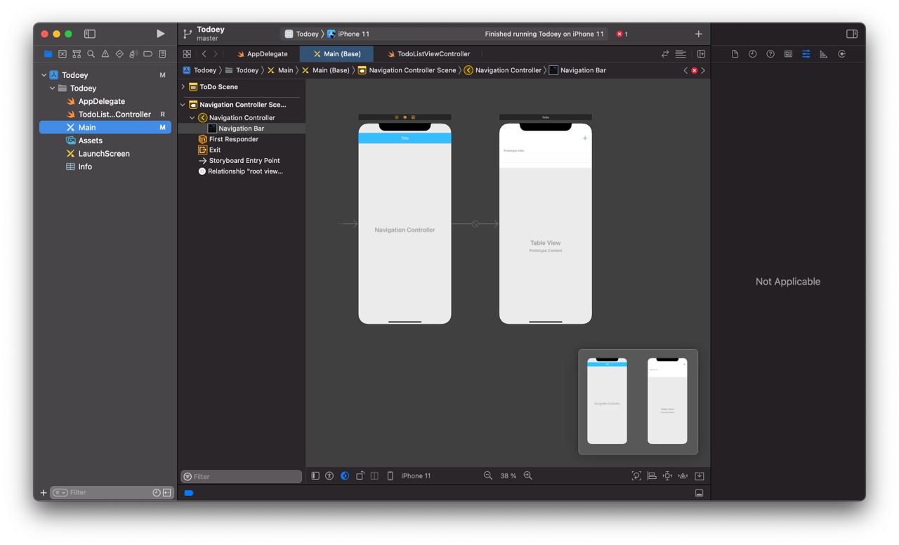Screen dimensions: 899x545
Task: Open the Issue navigator warning triangle
Action: [105, 54]
